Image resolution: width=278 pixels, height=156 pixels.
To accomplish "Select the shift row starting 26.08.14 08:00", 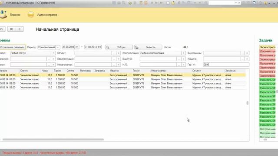I will click(122, 88).
